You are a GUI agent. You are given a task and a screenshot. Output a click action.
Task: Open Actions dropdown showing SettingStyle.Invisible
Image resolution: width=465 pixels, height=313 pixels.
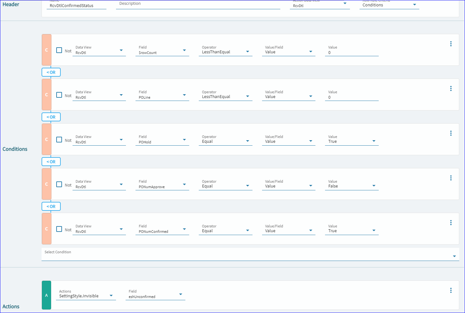[x=86, y=294]
